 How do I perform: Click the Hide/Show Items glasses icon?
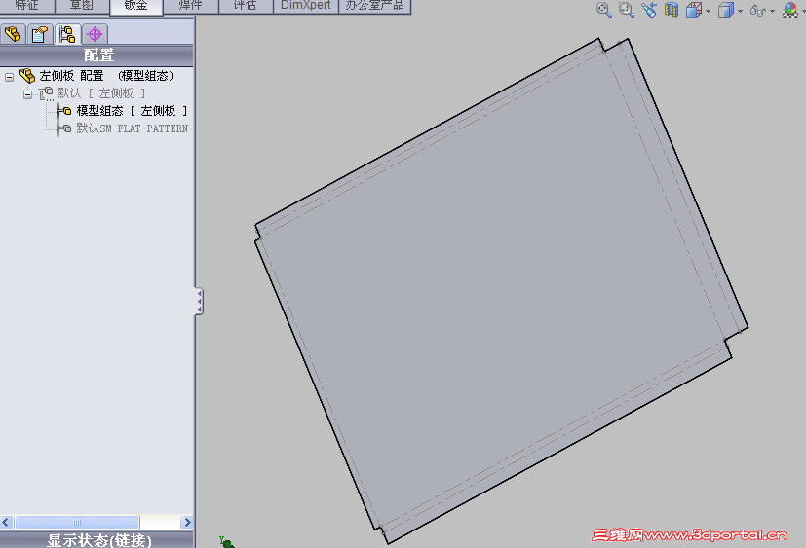[x=757, y=11]
